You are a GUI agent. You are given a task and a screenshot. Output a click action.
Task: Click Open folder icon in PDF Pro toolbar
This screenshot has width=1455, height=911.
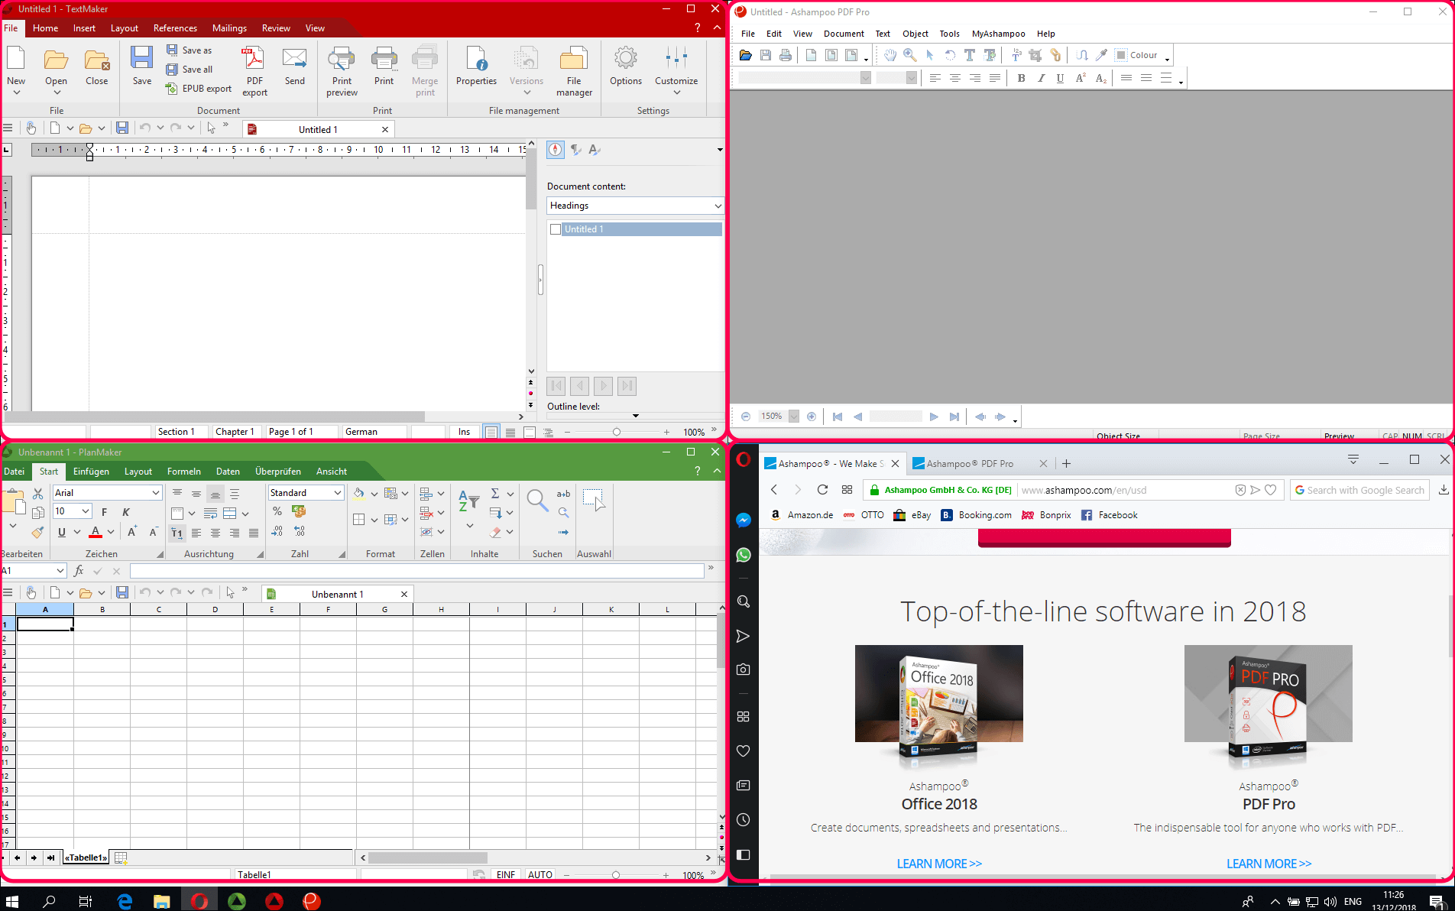[746, 55]
